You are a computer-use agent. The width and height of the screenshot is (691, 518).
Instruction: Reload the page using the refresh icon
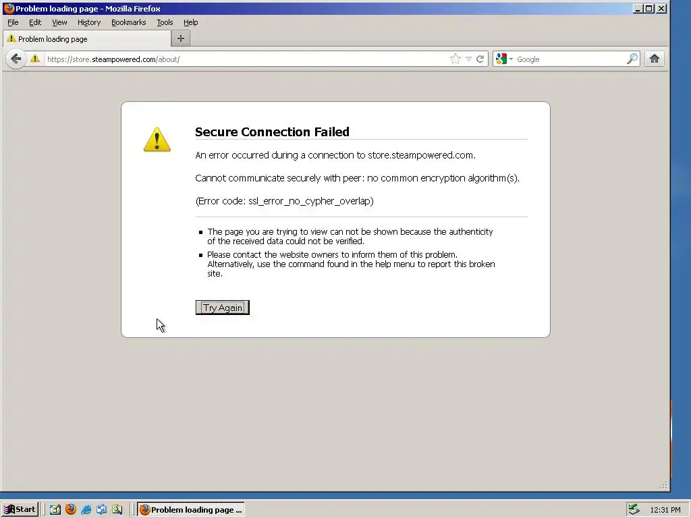[x=480, y=59]
